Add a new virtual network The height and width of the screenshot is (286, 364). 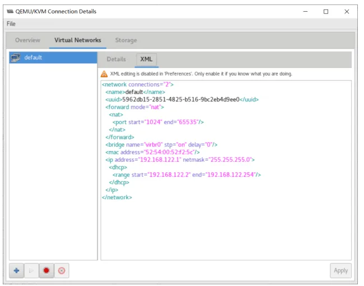(x=16, y=270)
